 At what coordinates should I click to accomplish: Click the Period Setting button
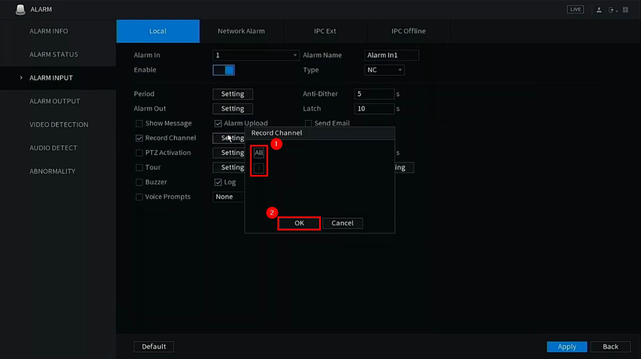[232, 94]
